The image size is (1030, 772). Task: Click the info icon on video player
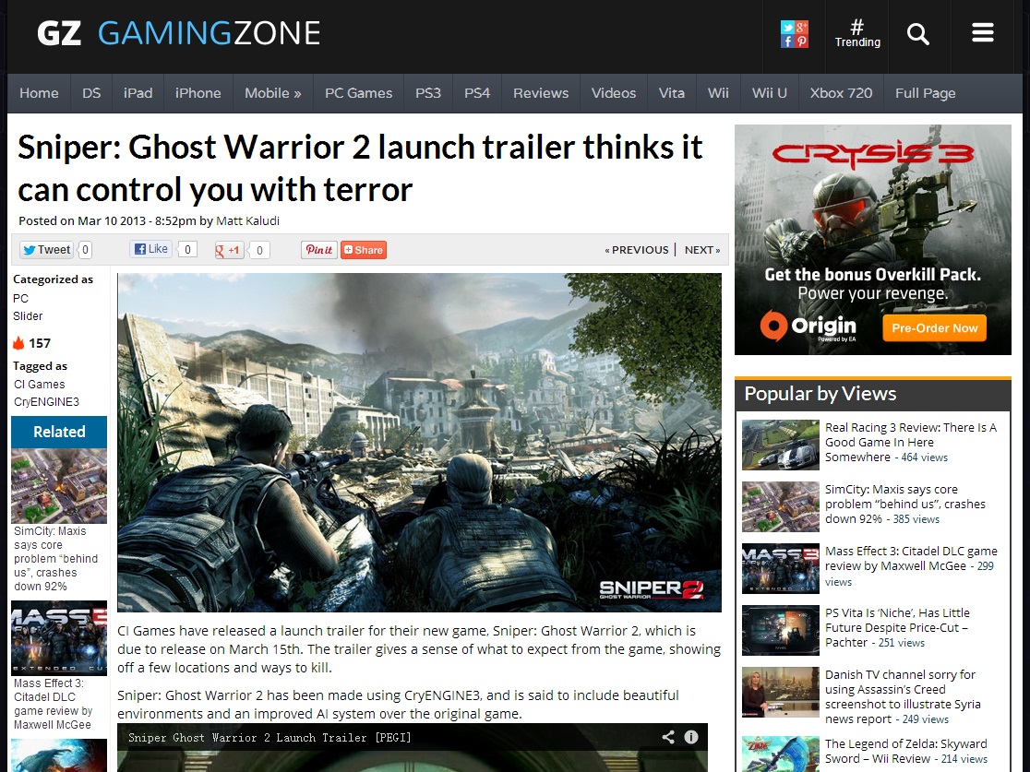(691, 737)
